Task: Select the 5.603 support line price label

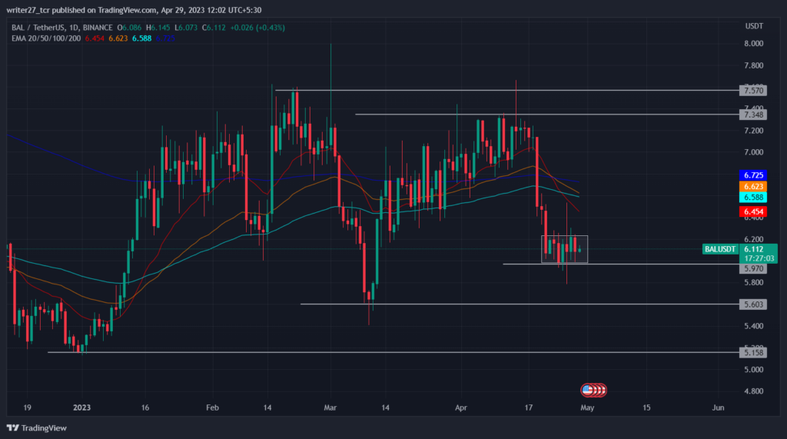Action: pyautogui.click(x=753, y=304)
